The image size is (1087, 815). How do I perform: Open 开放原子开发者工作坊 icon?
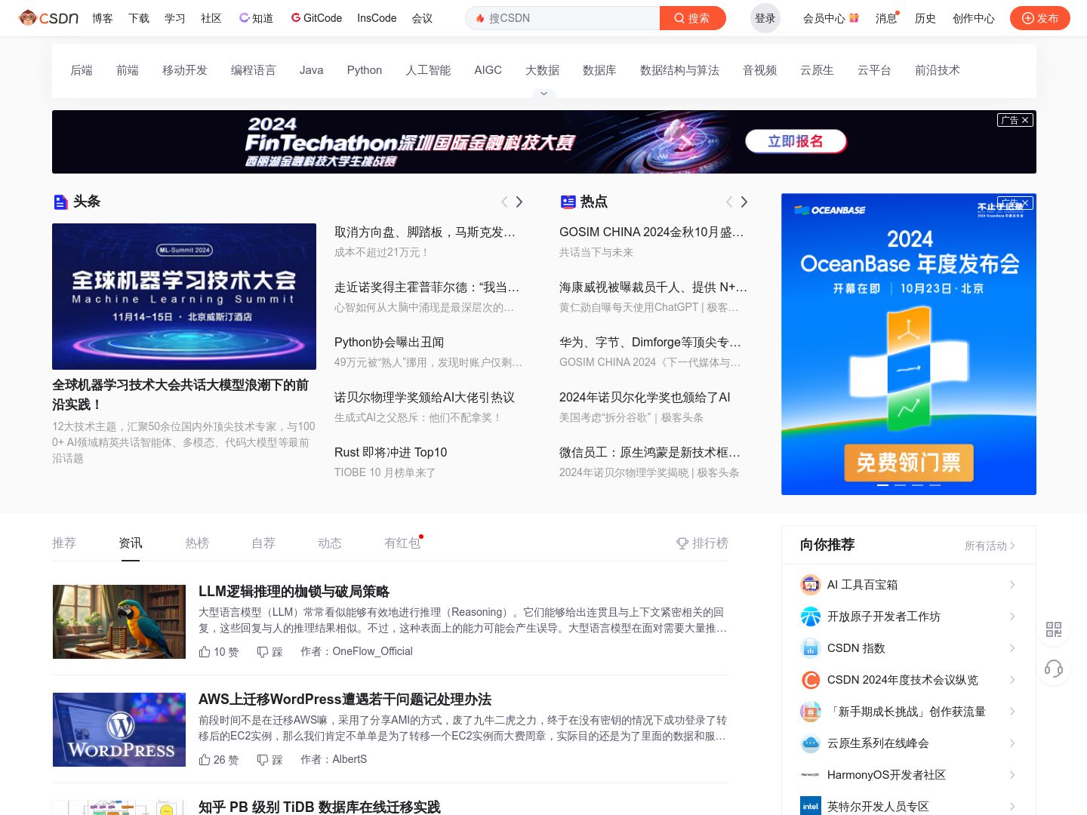810,617
